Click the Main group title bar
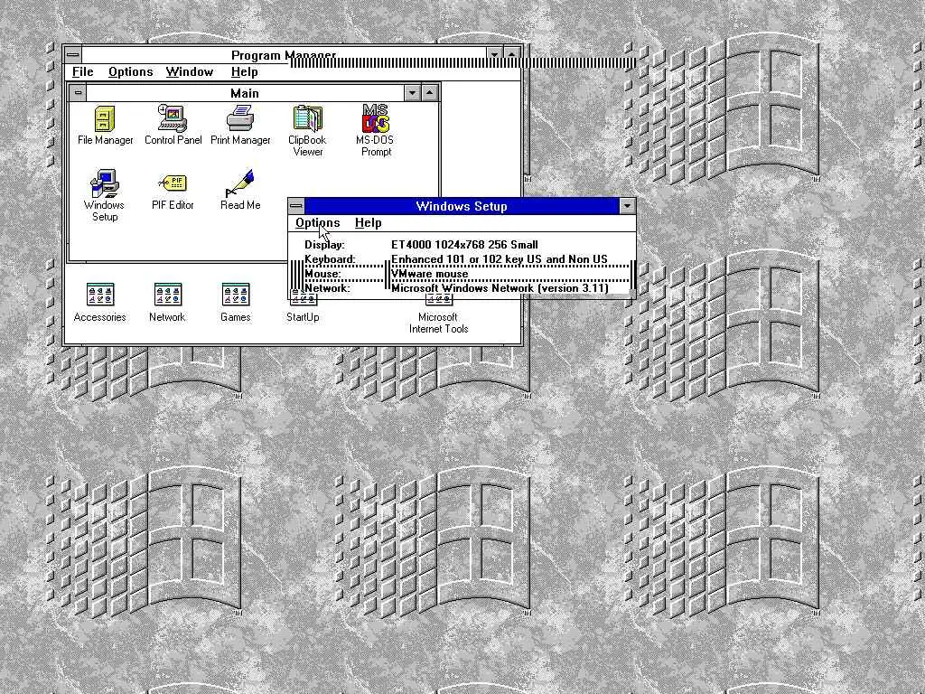The height and width of the screenshot is (694, 925). 245,93
